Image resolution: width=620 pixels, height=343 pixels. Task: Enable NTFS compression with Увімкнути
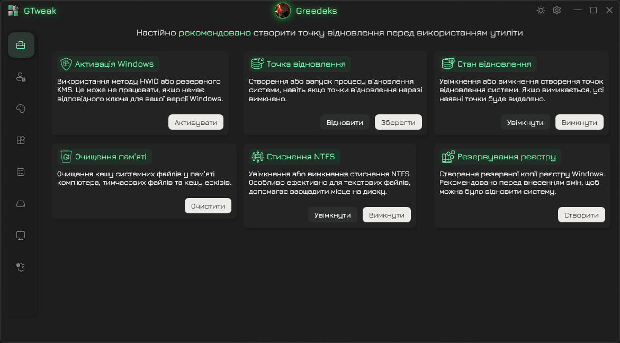pyautogui.click(x=333, y=215)
